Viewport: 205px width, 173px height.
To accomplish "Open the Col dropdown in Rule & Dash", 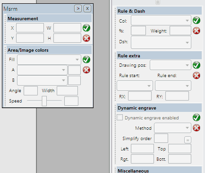I will click(x=161, y=20).
